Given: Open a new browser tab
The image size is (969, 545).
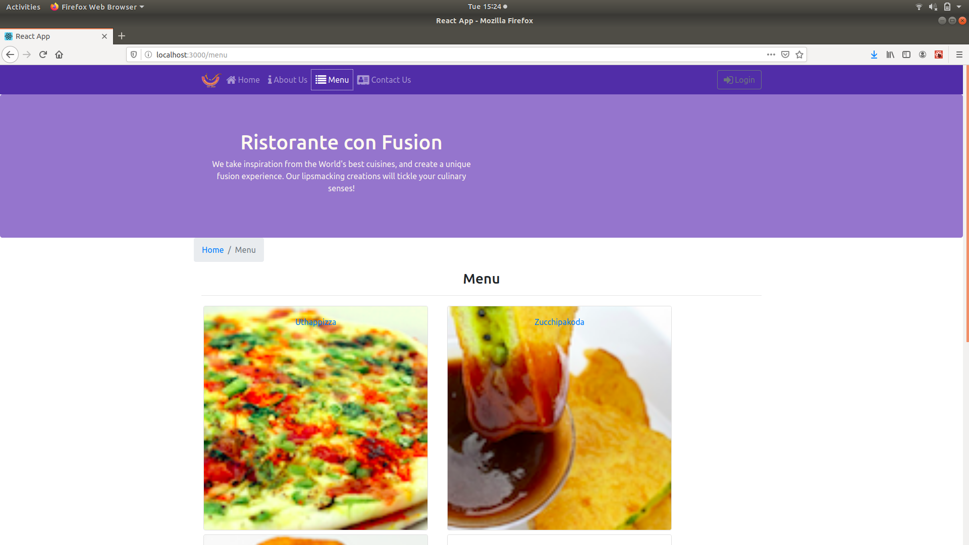Looking at the screenshot, I should point(122,36).
